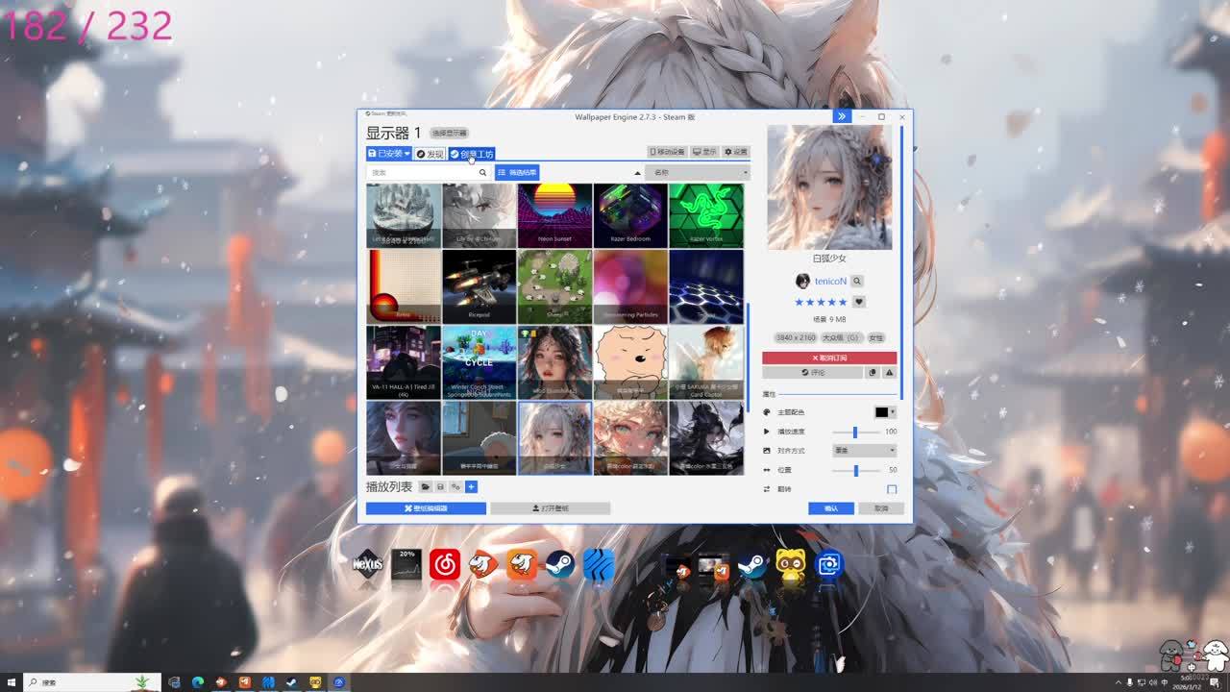
Task: Click the 壁纸编辑器 wallpaper editor button
Action: coord(426,508)
